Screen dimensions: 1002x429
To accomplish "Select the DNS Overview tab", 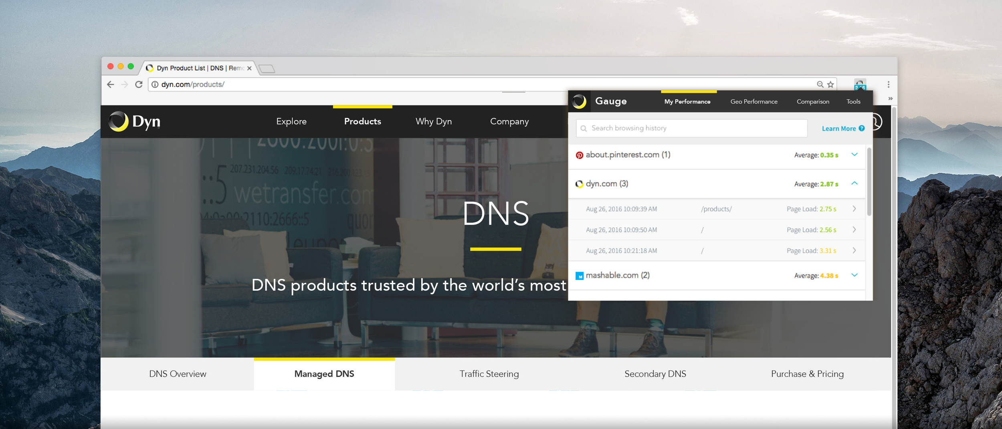I will [178, 374].
